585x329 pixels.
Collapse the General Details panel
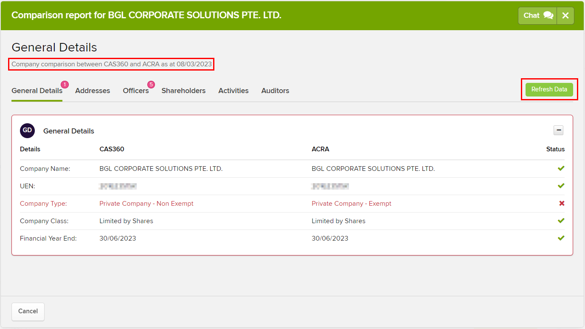pyautogui.click(x=558, y=130)
